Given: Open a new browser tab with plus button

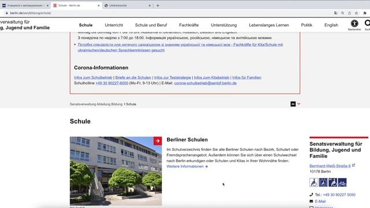Looking at the screenshot, I should pyautogui.click(x=158, y=5).
